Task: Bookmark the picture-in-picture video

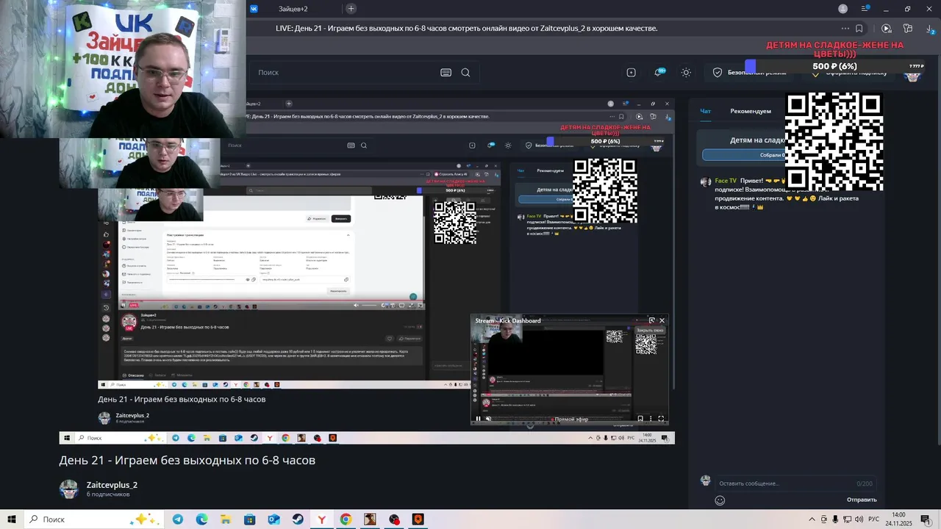Action: (x=640, y=419)
